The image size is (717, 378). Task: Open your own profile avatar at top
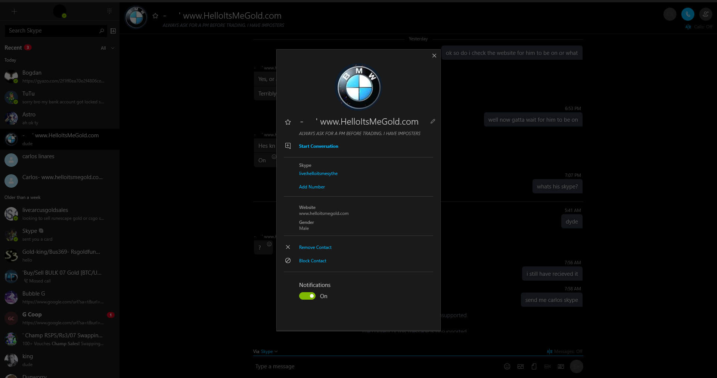pos(60,11)
